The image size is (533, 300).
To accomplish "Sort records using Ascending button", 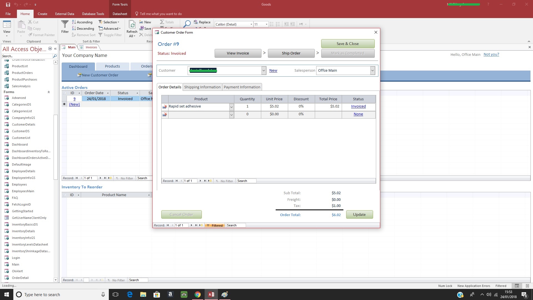I will 82,22.
